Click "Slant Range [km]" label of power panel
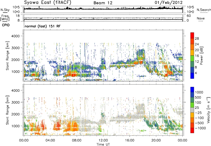This screenshot has width=211, height=146. [x=7, y=56]
